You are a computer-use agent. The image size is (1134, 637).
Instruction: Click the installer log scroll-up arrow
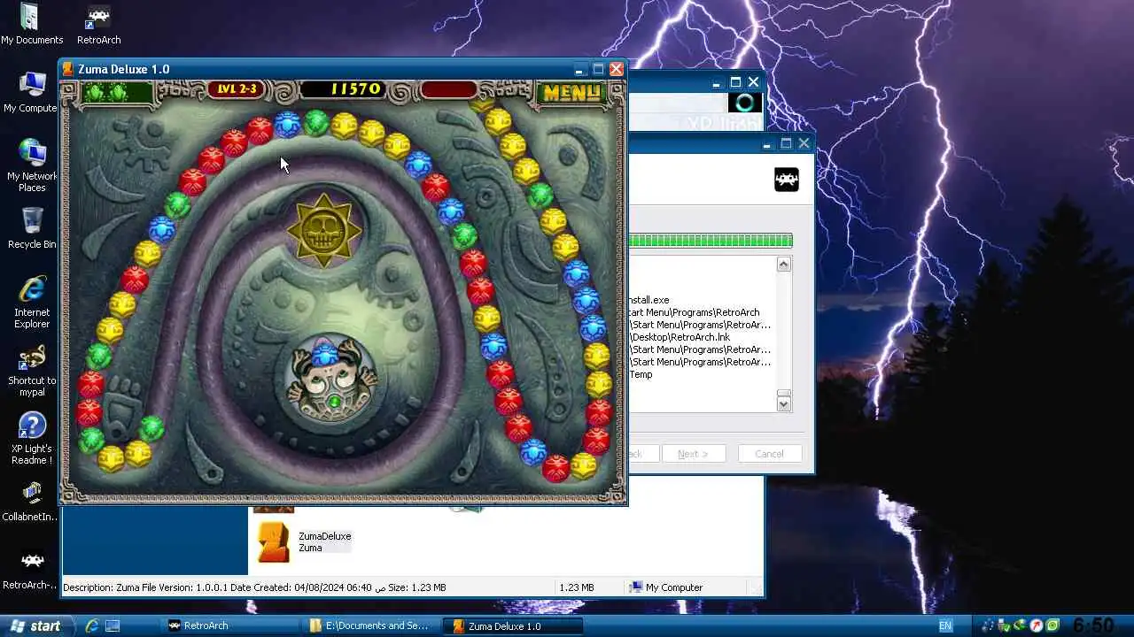click(783, 265)
